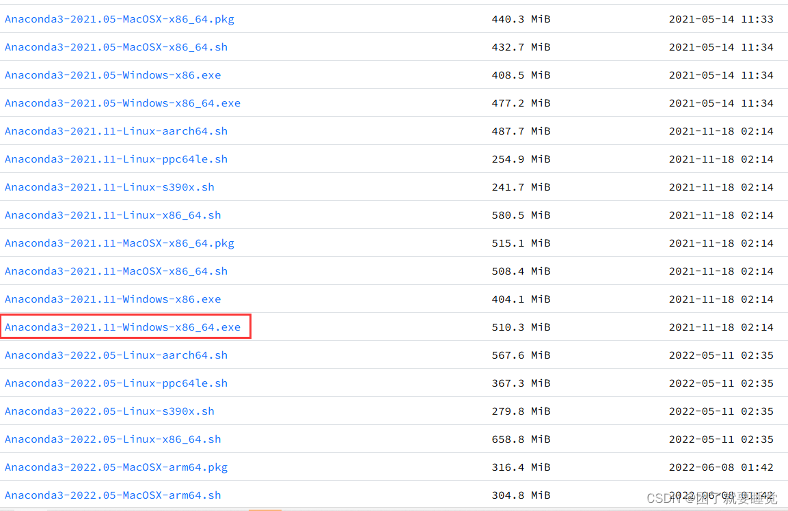Select the 367.3 MiB size value
The height and width of the screenshot is (511, 788).
click(x=521, y=383)
